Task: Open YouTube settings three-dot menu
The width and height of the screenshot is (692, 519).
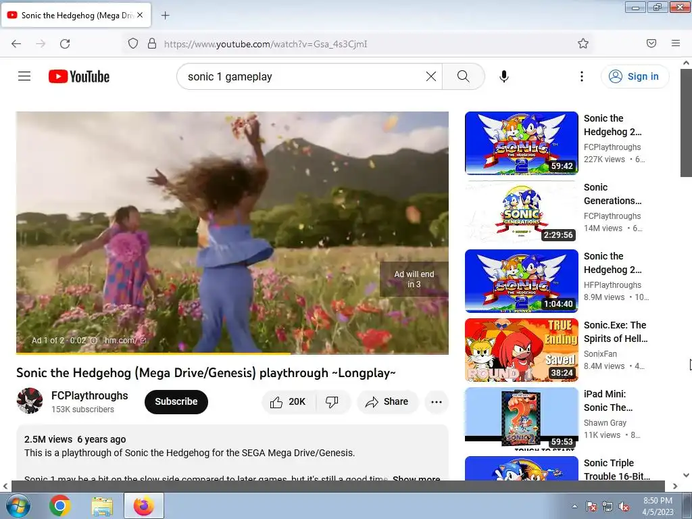Action: 582,76
